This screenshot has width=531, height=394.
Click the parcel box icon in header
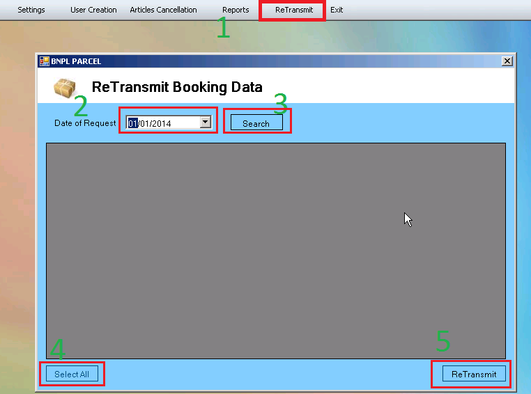click(65, 88)
